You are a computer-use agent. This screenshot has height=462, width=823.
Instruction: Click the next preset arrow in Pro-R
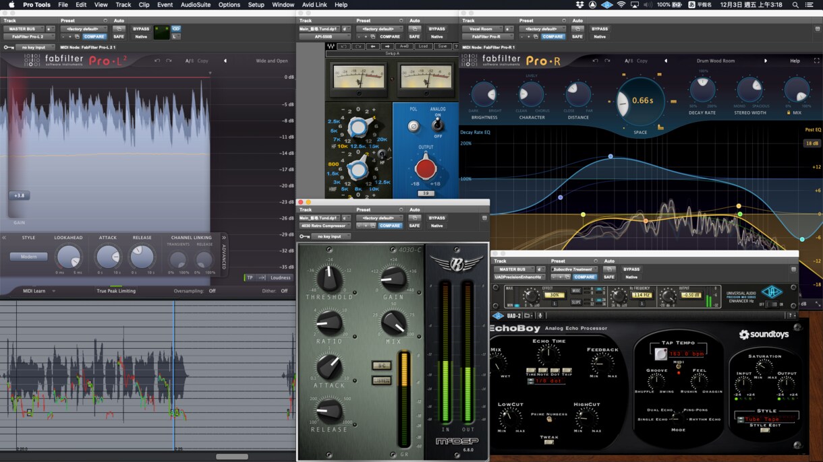pyautogui.click(x=765, y=61)
